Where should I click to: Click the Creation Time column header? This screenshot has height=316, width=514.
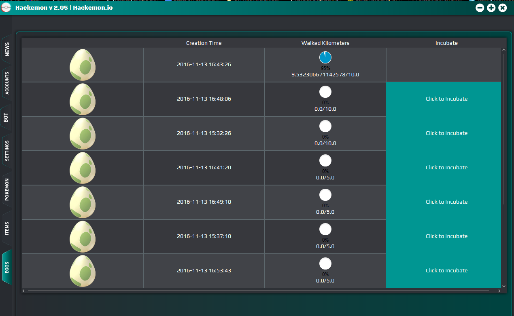[204, 43]
